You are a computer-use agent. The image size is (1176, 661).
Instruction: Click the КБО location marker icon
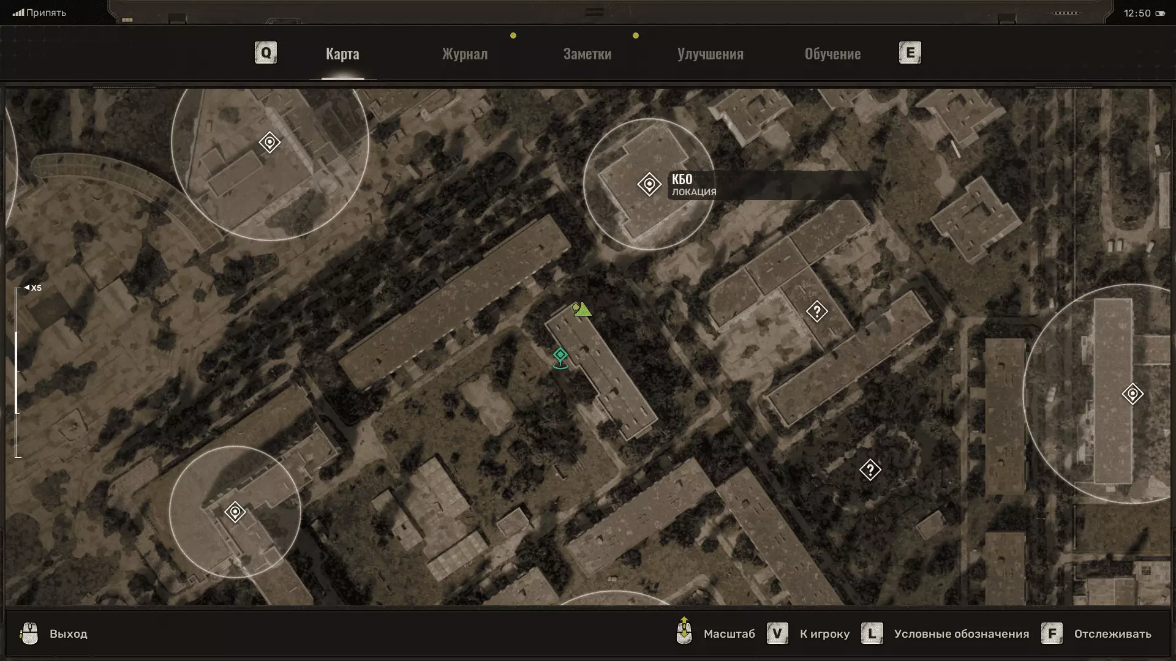pyautogui.click(x=649, y=184)
